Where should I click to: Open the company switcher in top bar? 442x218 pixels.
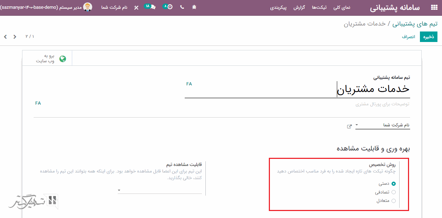(x=114, y=7)
